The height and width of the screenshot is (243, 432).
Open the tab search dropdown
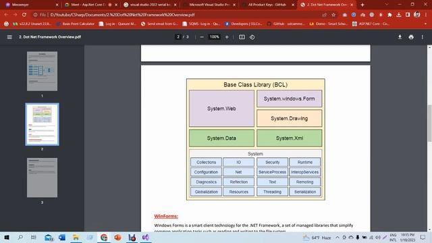pyautogui.click(x=386, y=5)
